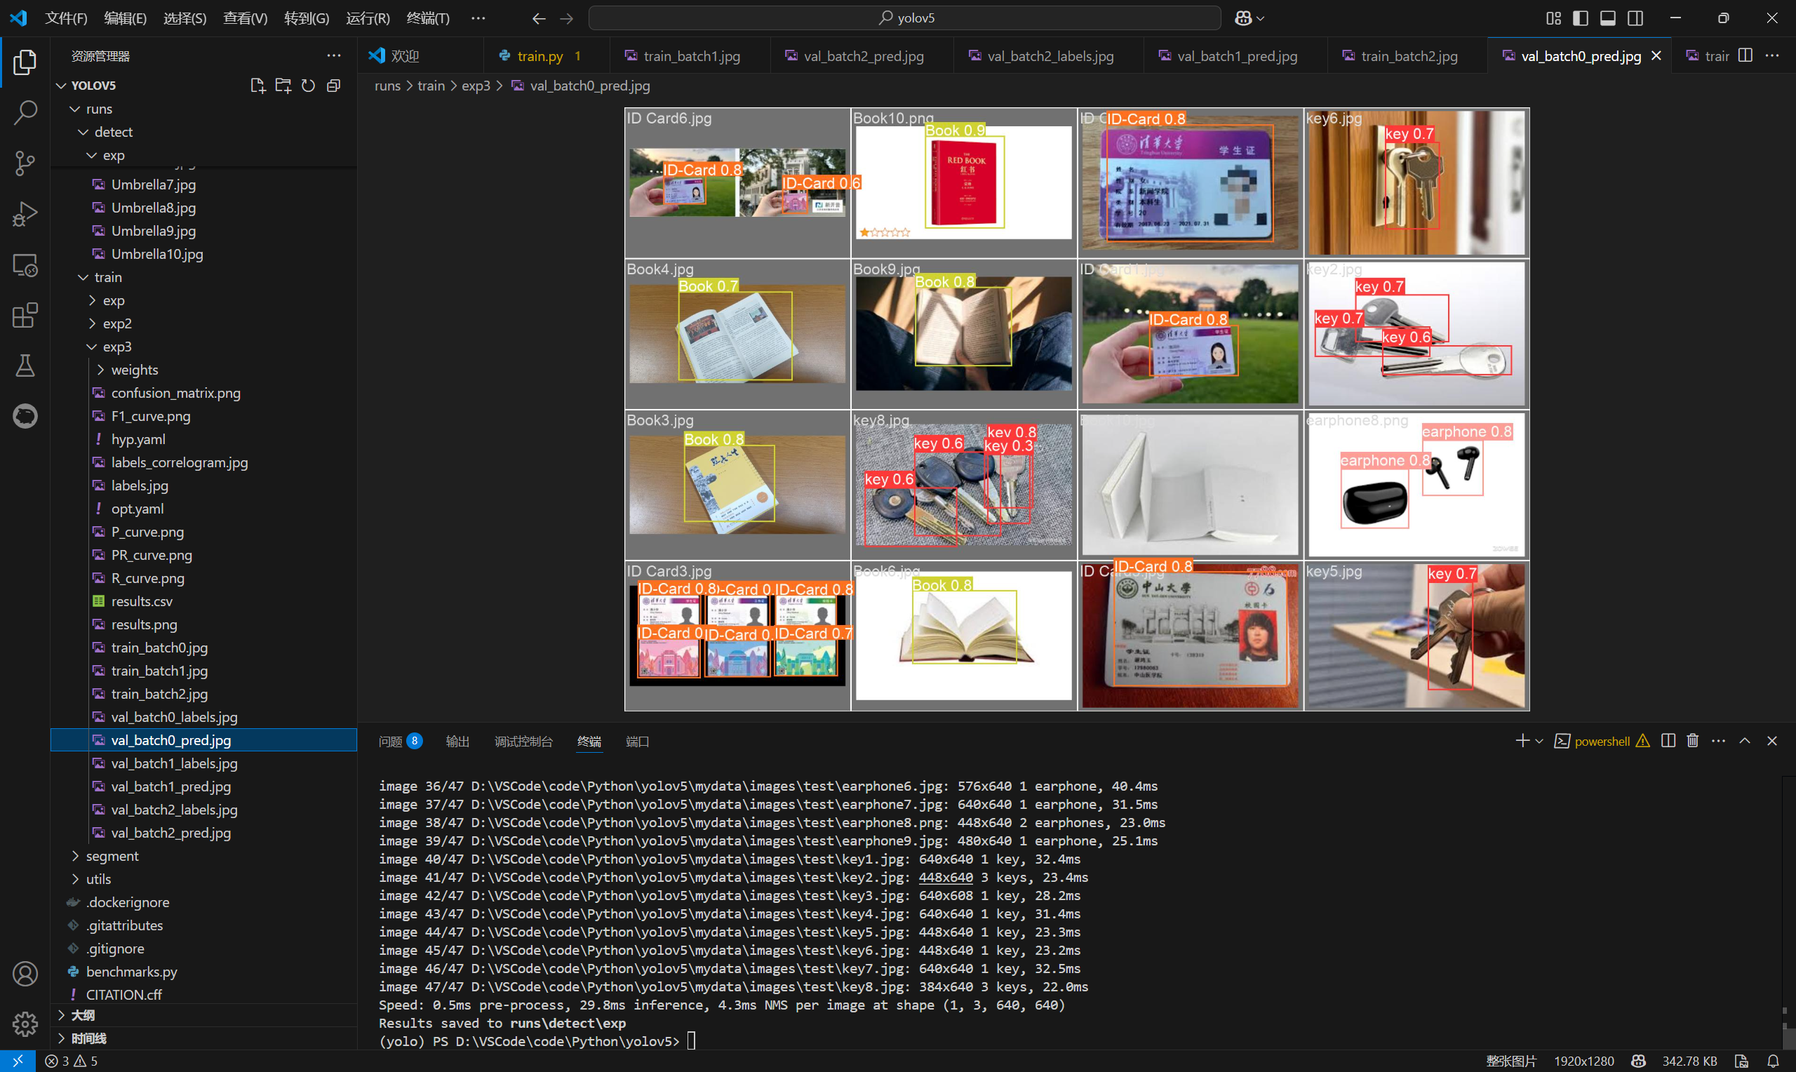Collapse the exp3 folder

pos(116,347)
